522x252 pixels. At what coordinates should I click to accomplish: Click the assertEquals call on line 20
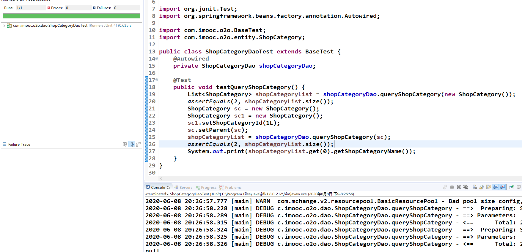pos(260,102)
